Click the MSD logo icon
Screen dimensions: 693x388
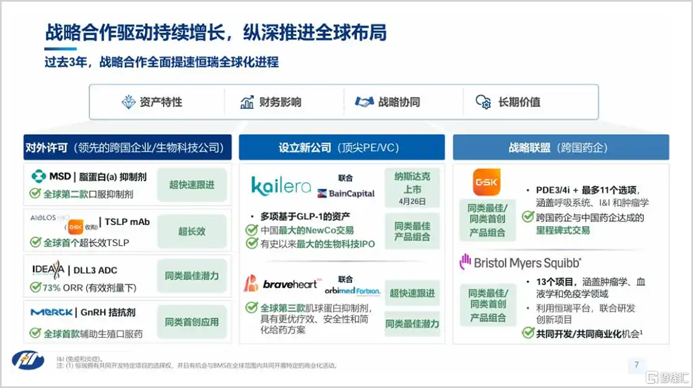pyautogui.click(x=39, y=176)
